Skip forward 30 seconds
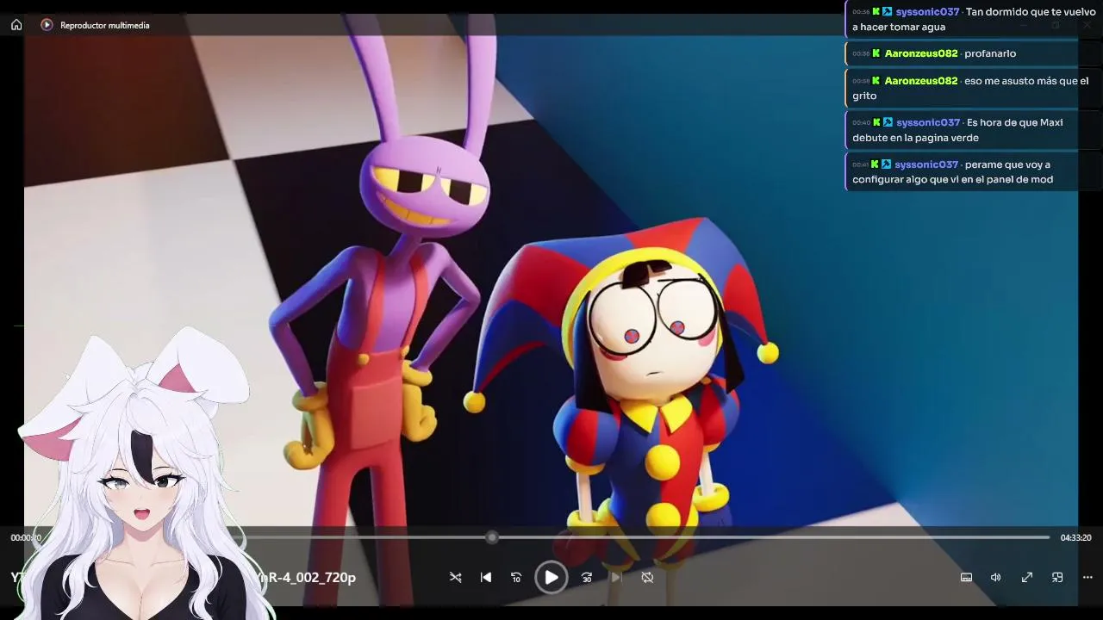This screenshot has width=1103, height=620. (587, 578)
